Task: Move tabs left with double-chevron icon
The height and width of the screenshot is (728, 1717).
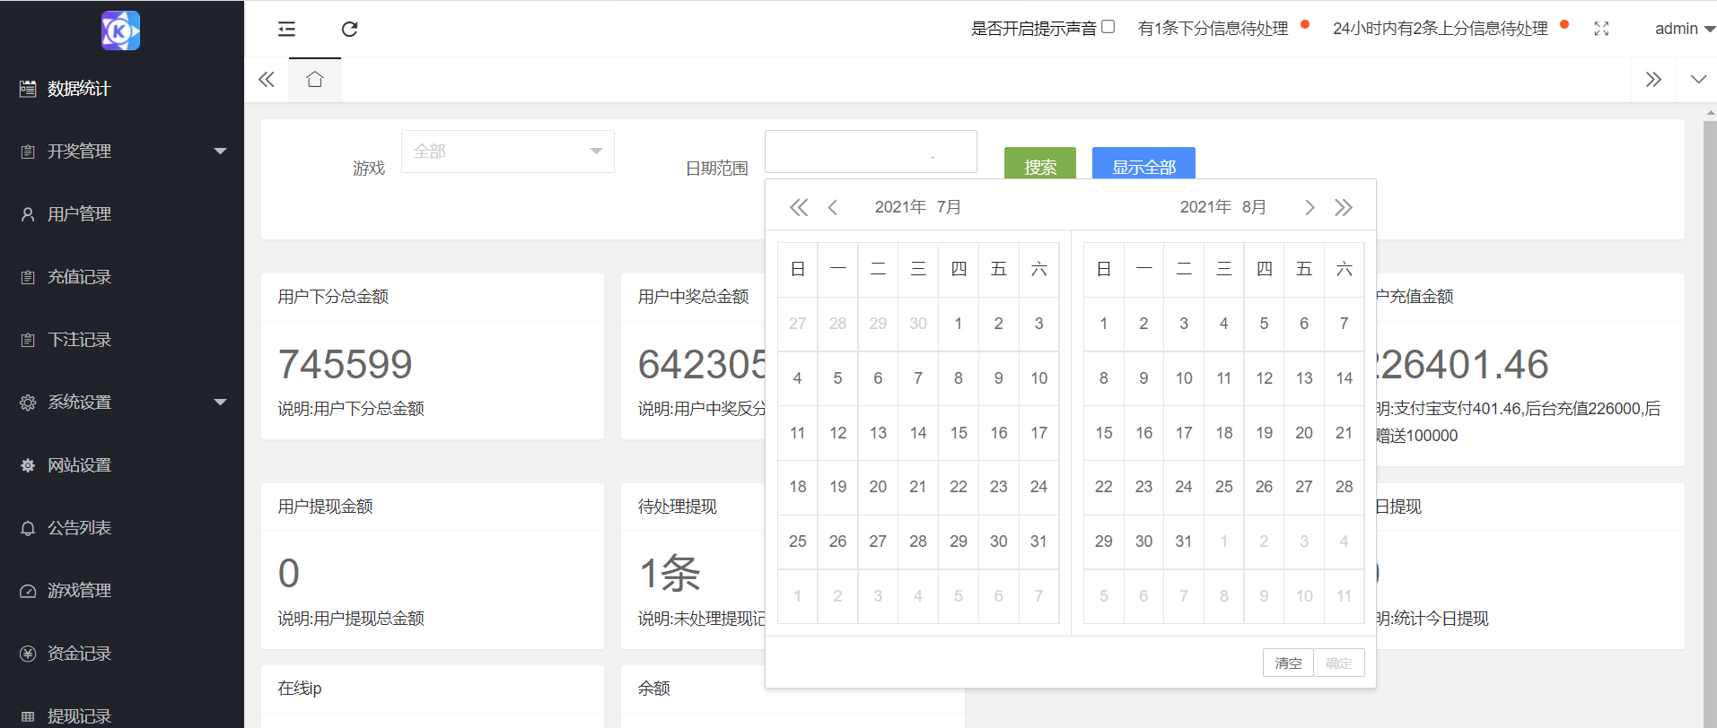Action: 267,80
